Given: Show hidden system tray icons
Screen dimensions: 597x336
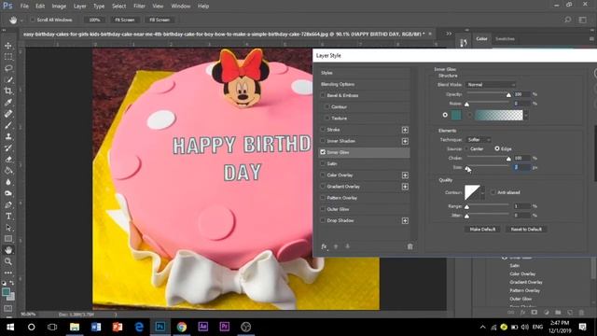Looking at the screenshot, I should 483,327.
